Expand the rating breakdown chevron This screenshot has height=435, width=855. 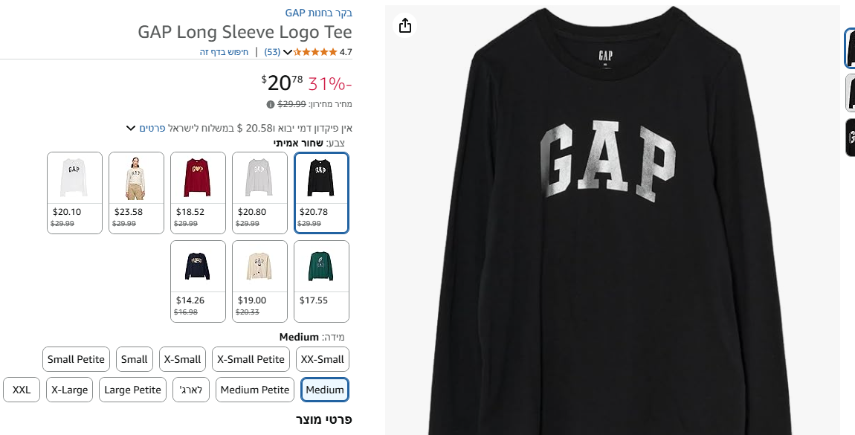point(288,52)
